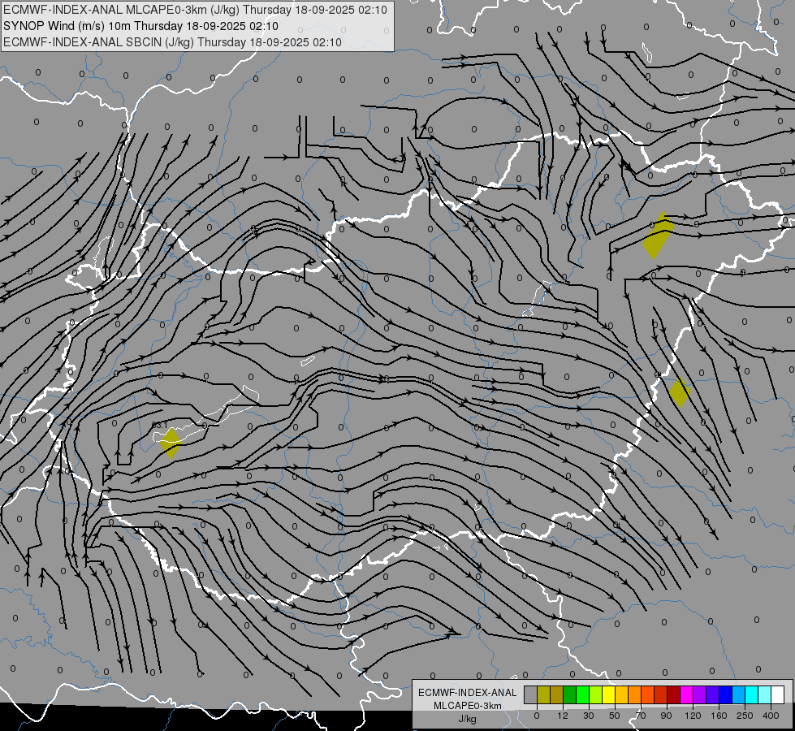Click the SYNOP Wind 10m title line
This screenshot has height=731, width=795.
(x=141, y=26)
